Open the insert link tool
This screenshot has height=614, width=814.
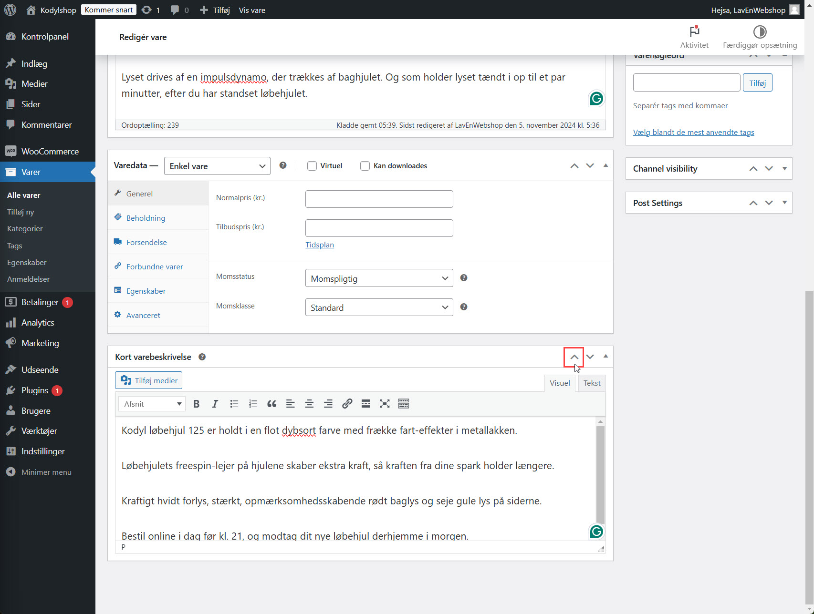pos(347,403)
